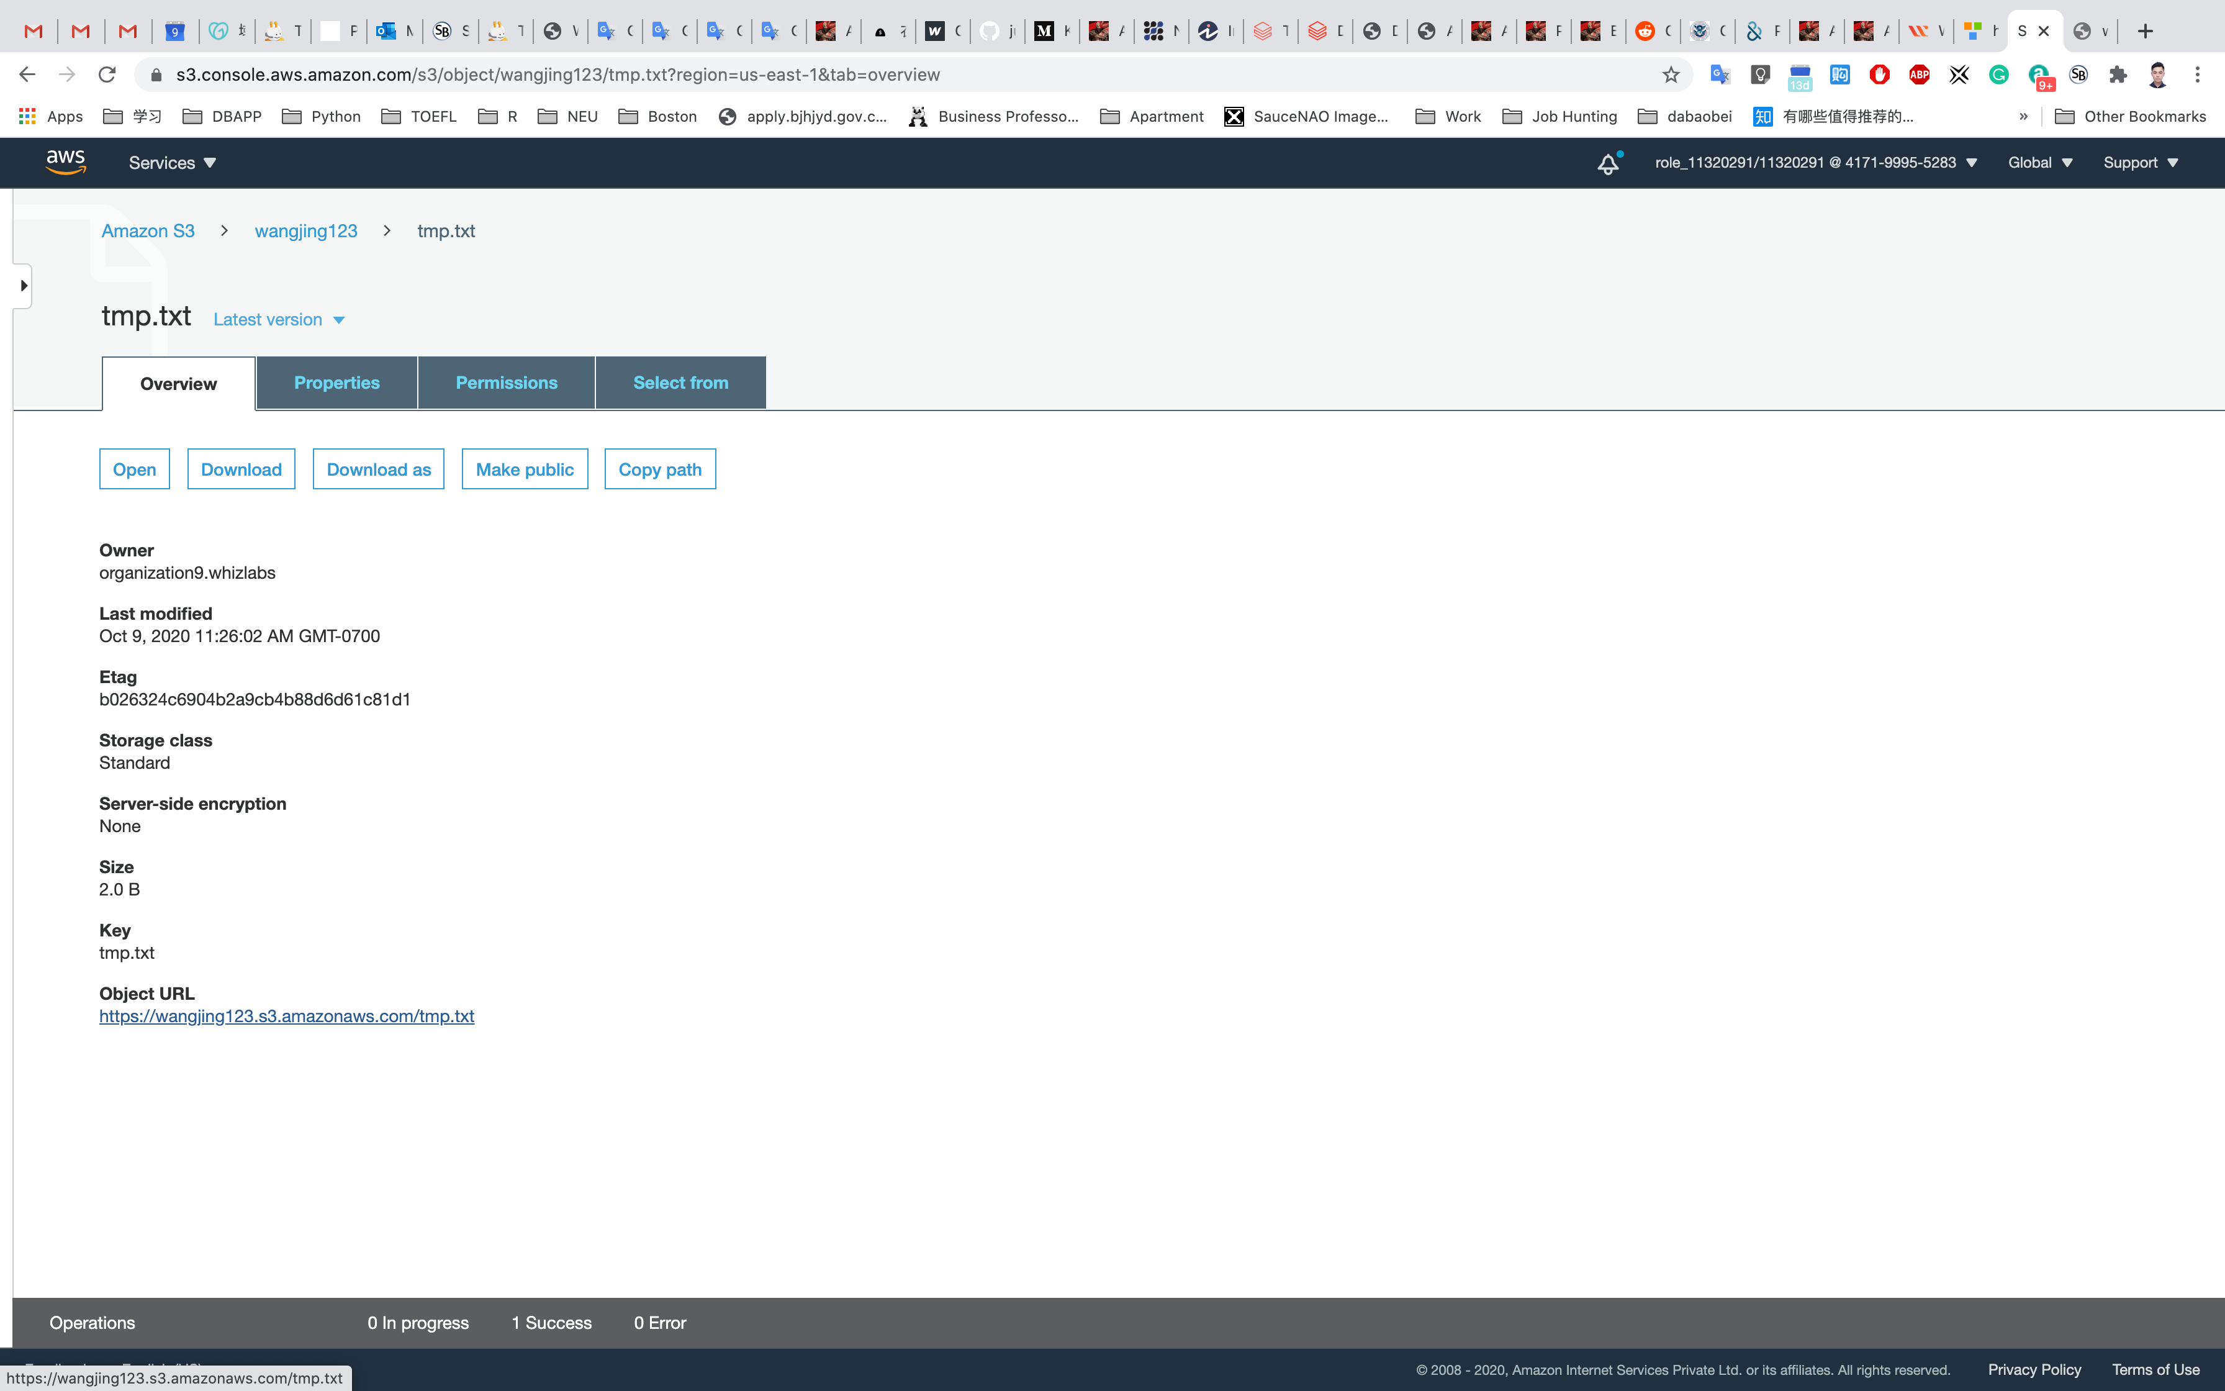Expand the left sidebar panel arrow
Viewport: 2225px width, 1391px height.
(24, 286)
